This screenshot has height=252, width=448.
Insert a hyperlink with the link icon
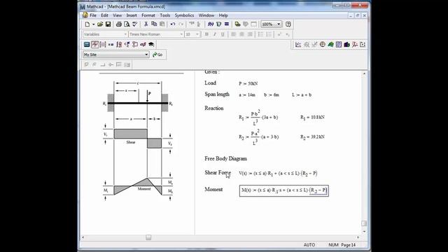tap(237, 24)
